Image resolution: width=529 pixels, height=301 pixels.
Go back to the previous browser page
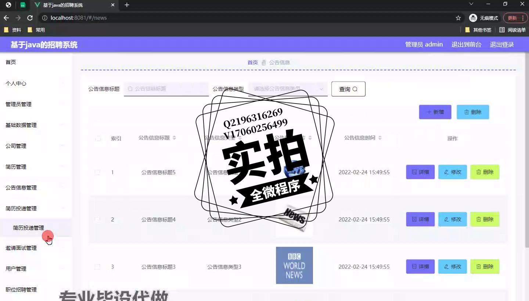[x=6, y=18]
